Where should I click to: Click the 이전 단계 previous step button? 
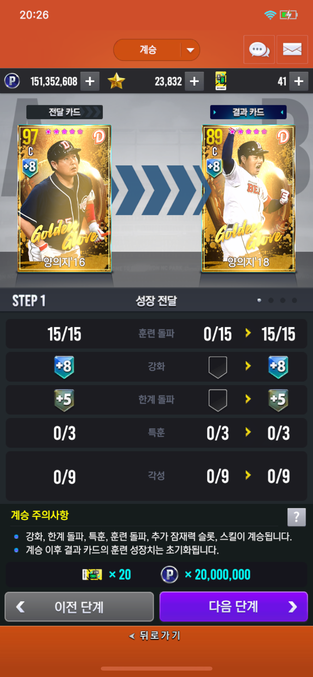pyautogui.click(x=79, y=606)
